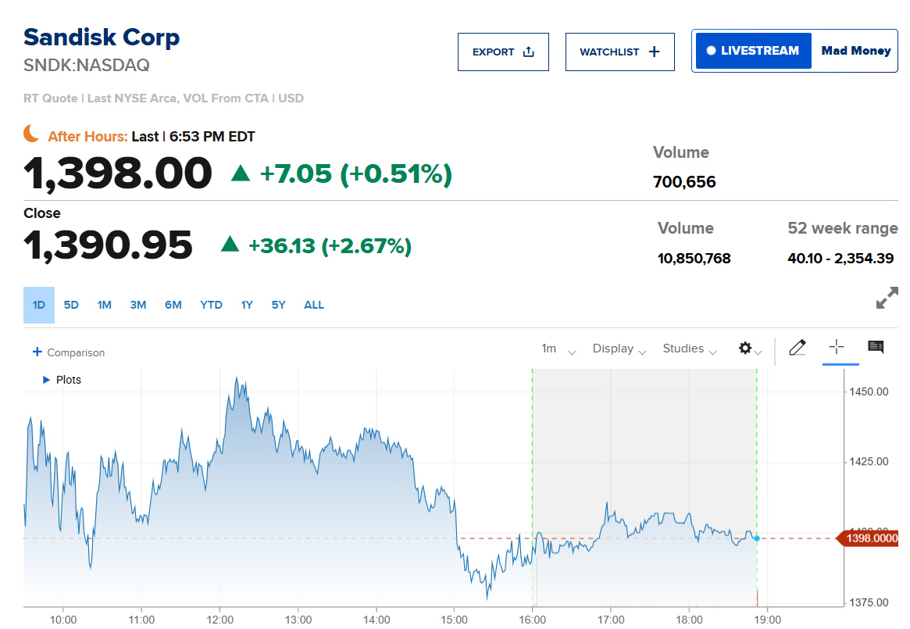
Task: Open the pencil drawing tool
Action: 798,348
